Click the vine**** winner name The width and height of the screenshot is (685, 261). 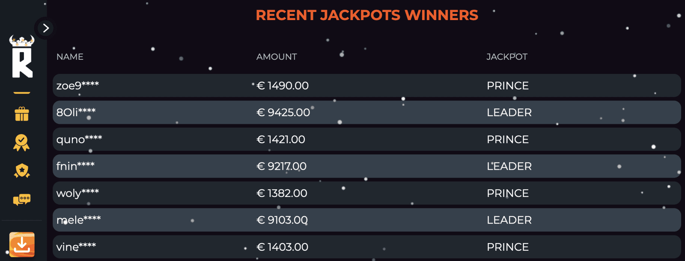(77, 247)
